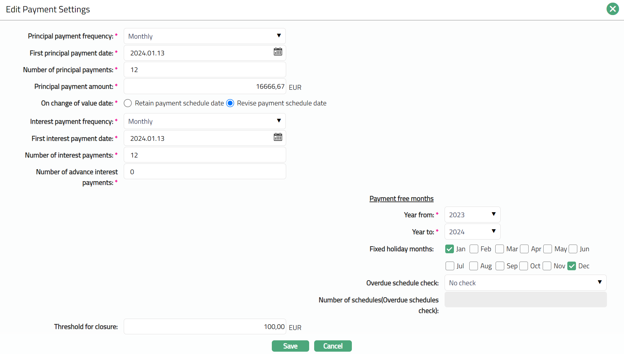Enable Jun as fixed holiday month

pyautogui.click(x=573, y=249)
